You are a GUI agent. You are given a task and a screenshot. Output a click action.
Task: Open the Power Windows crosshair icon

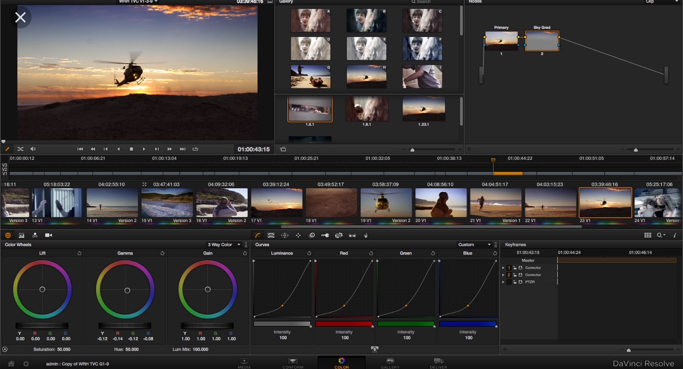pyautogui.click(x=285, y=235)
